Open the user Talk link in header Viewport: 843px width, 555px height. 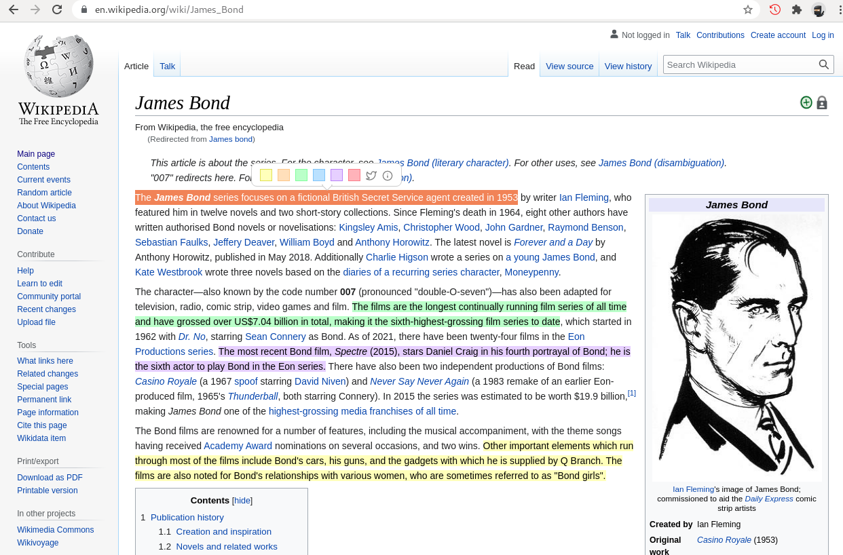pos(683,35)
